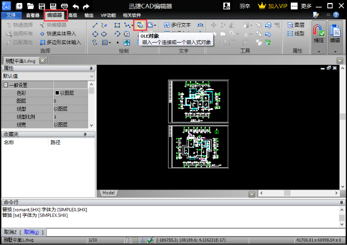Pin the Command Line panel
The image size is (347, 245).
click(x=342, y=202)
